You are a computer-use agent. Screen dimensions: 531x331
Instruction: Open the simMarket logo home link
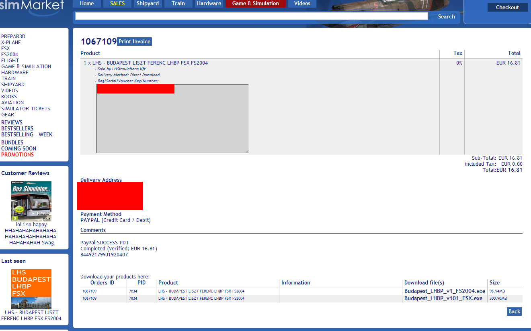click(x=32, y=7)
